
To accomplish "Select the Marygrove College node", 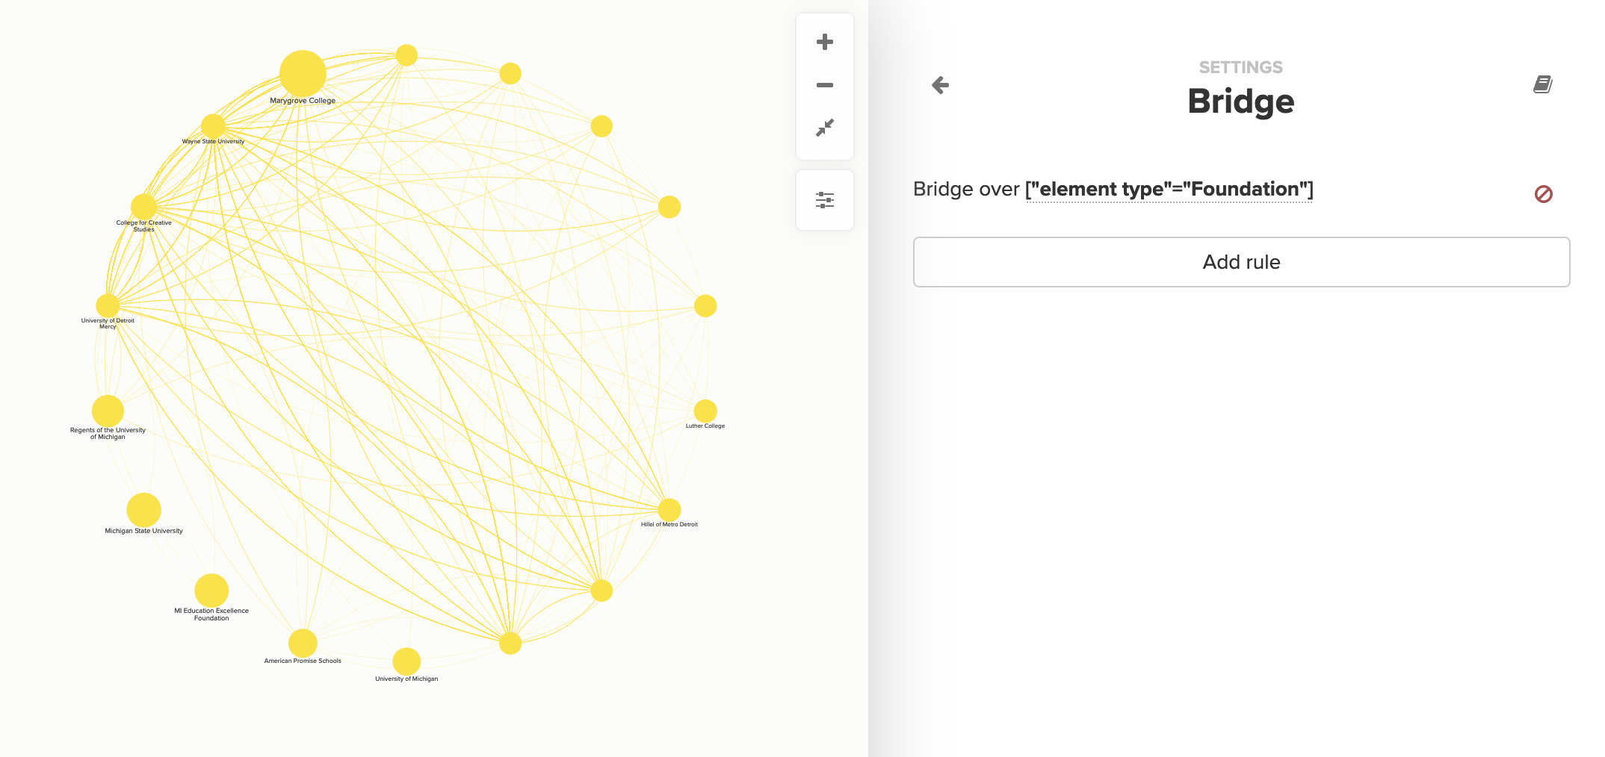I will [303, 74].
